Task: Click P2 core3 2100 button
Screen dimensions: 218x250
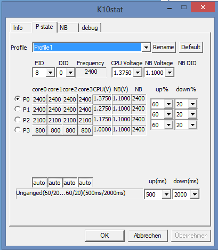Action: tap(85, 120)
